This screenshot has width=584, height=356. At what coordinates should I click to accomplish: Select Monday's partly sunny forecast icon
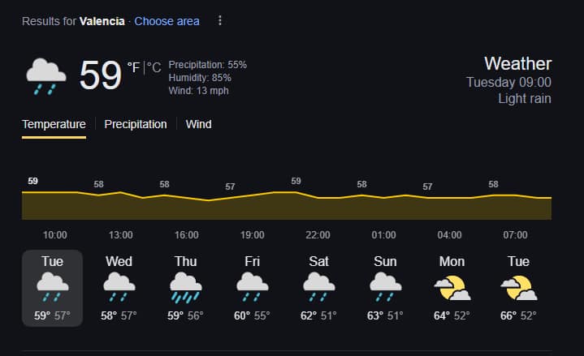coord(452,286)
